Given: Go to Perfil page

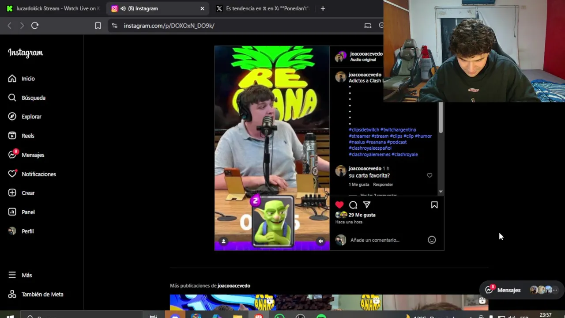Looking at the screenshot, I should 21,231.
